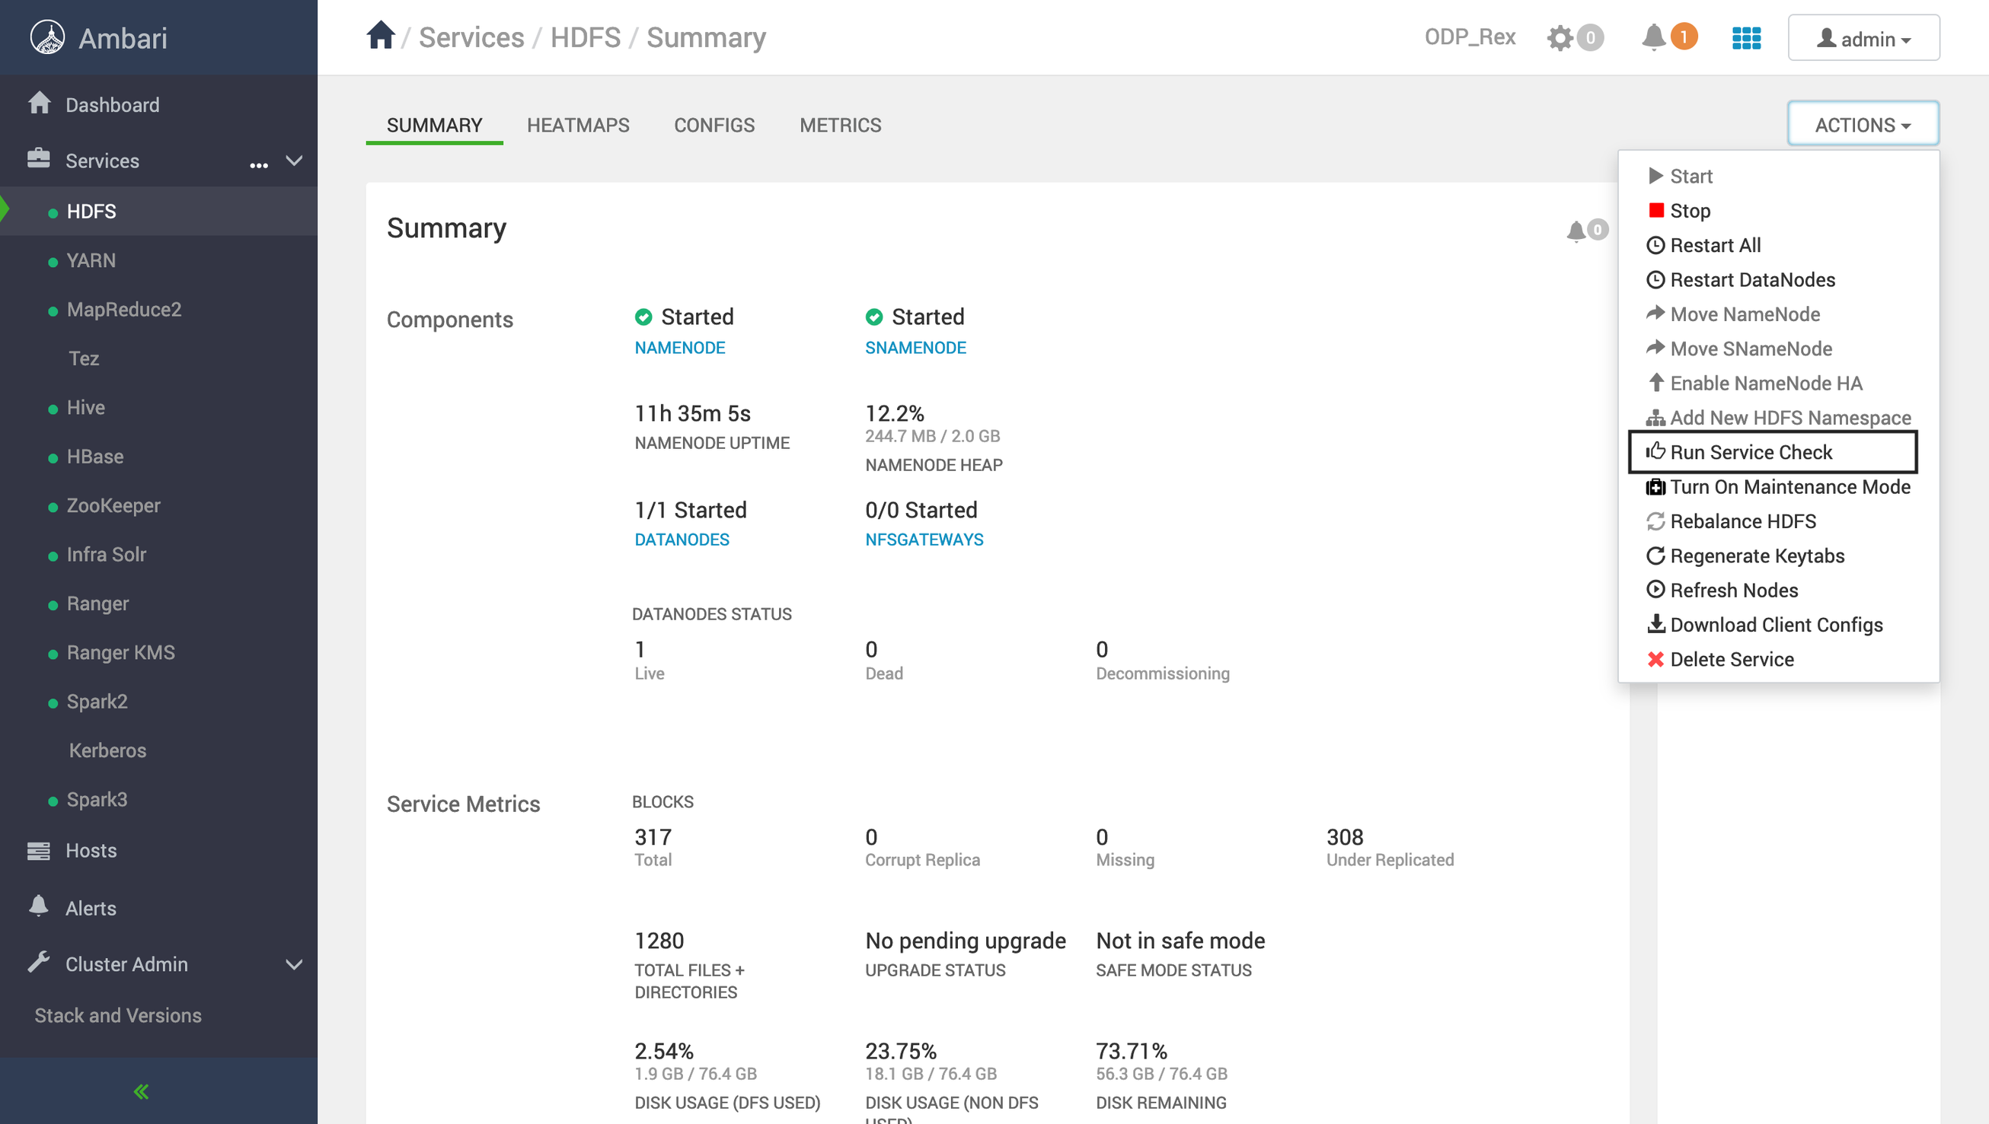Viewport: 1989px width, 1124px height.
Task: Expand the Cluster Admin section
Action: pyautogui.click(x=294, y=964)
